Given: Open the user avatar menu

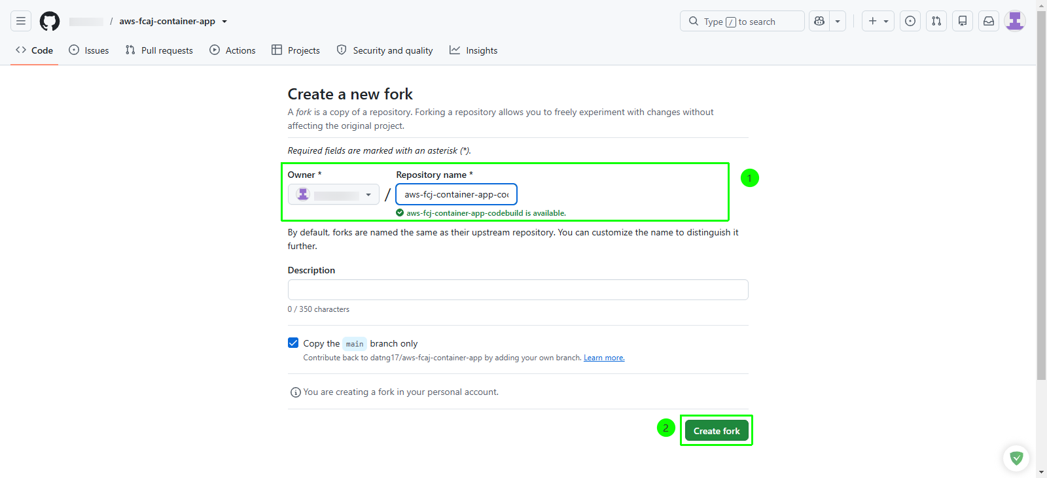Looking at the screenshot, I should (1015, 21).
